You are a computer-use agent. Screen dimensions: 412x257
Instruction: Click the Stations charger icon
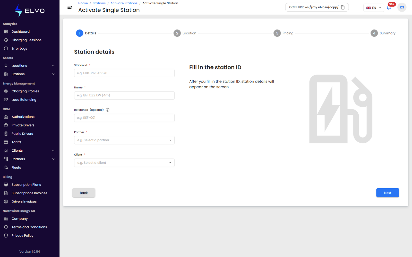click(x=6, y=74)
